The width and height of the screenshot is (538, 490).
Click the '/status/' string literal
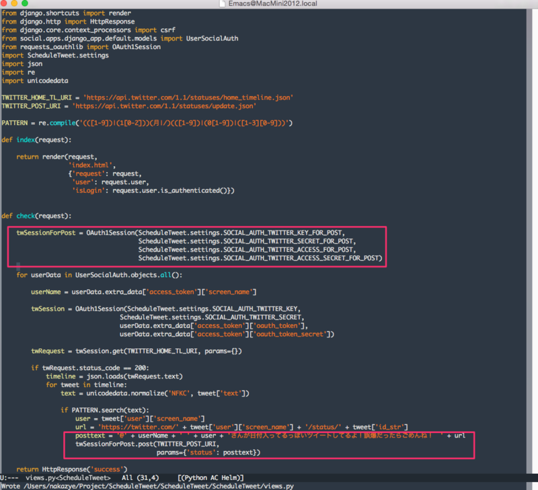(323, 427)
